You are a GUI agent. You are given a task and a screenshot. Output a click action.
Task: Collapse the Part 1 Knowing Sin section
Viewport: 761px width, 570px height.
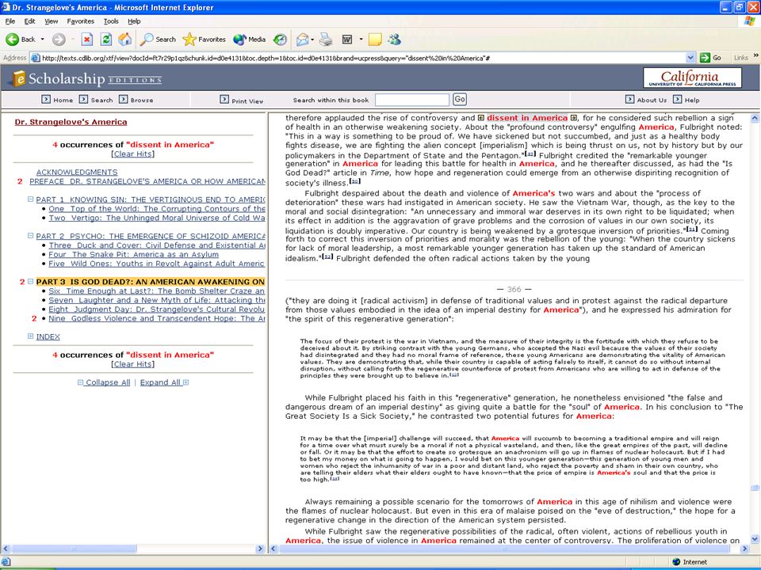(x=31, y=199)
